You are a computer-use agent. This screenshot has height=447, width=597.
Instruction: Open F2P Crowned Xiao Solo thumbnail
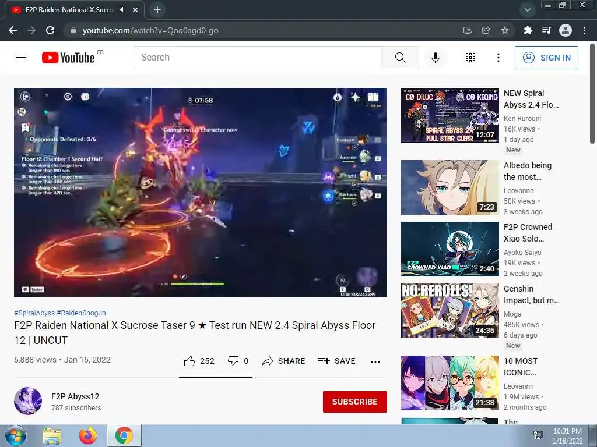449,249
